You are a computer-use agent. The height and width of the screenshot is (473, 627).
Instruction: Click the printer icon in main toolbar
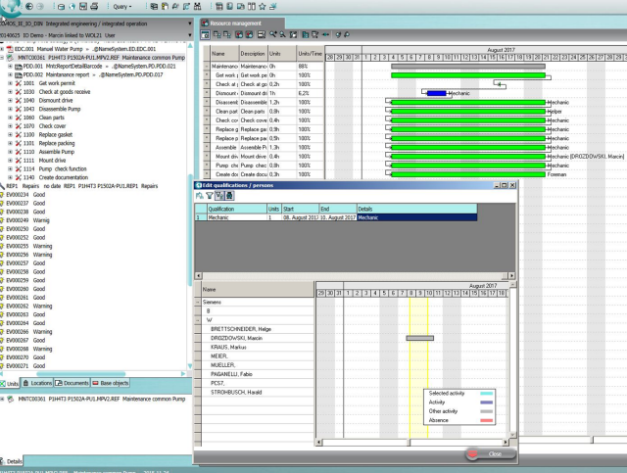[x=94, y=7]
